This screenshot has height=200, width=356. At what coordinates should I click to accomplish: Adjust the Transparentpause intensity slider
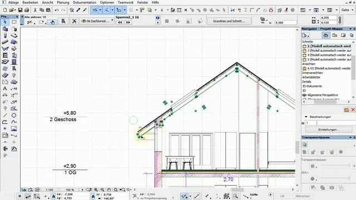[x=335, y=166]
